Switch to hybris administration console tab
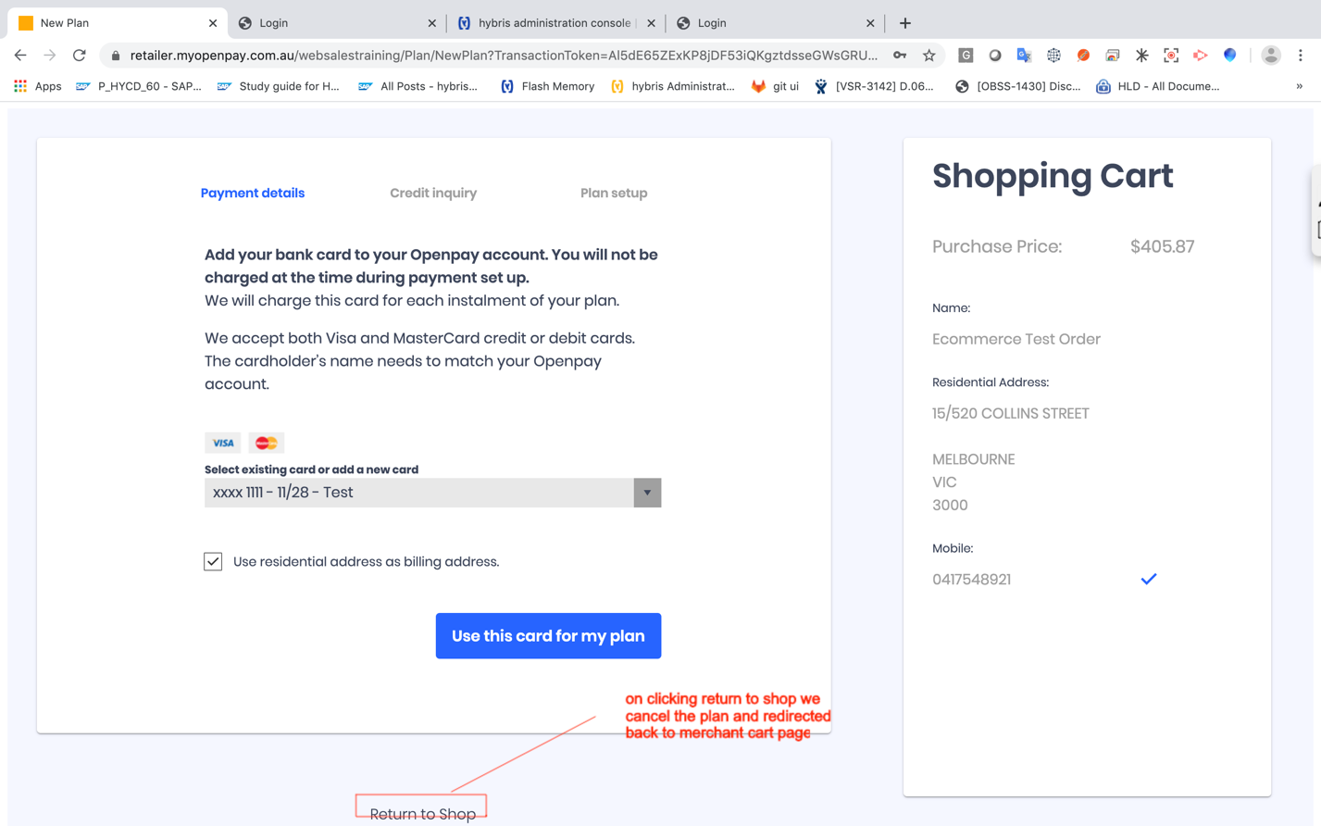Screen dimensions: 1321x826 (554, 23)
